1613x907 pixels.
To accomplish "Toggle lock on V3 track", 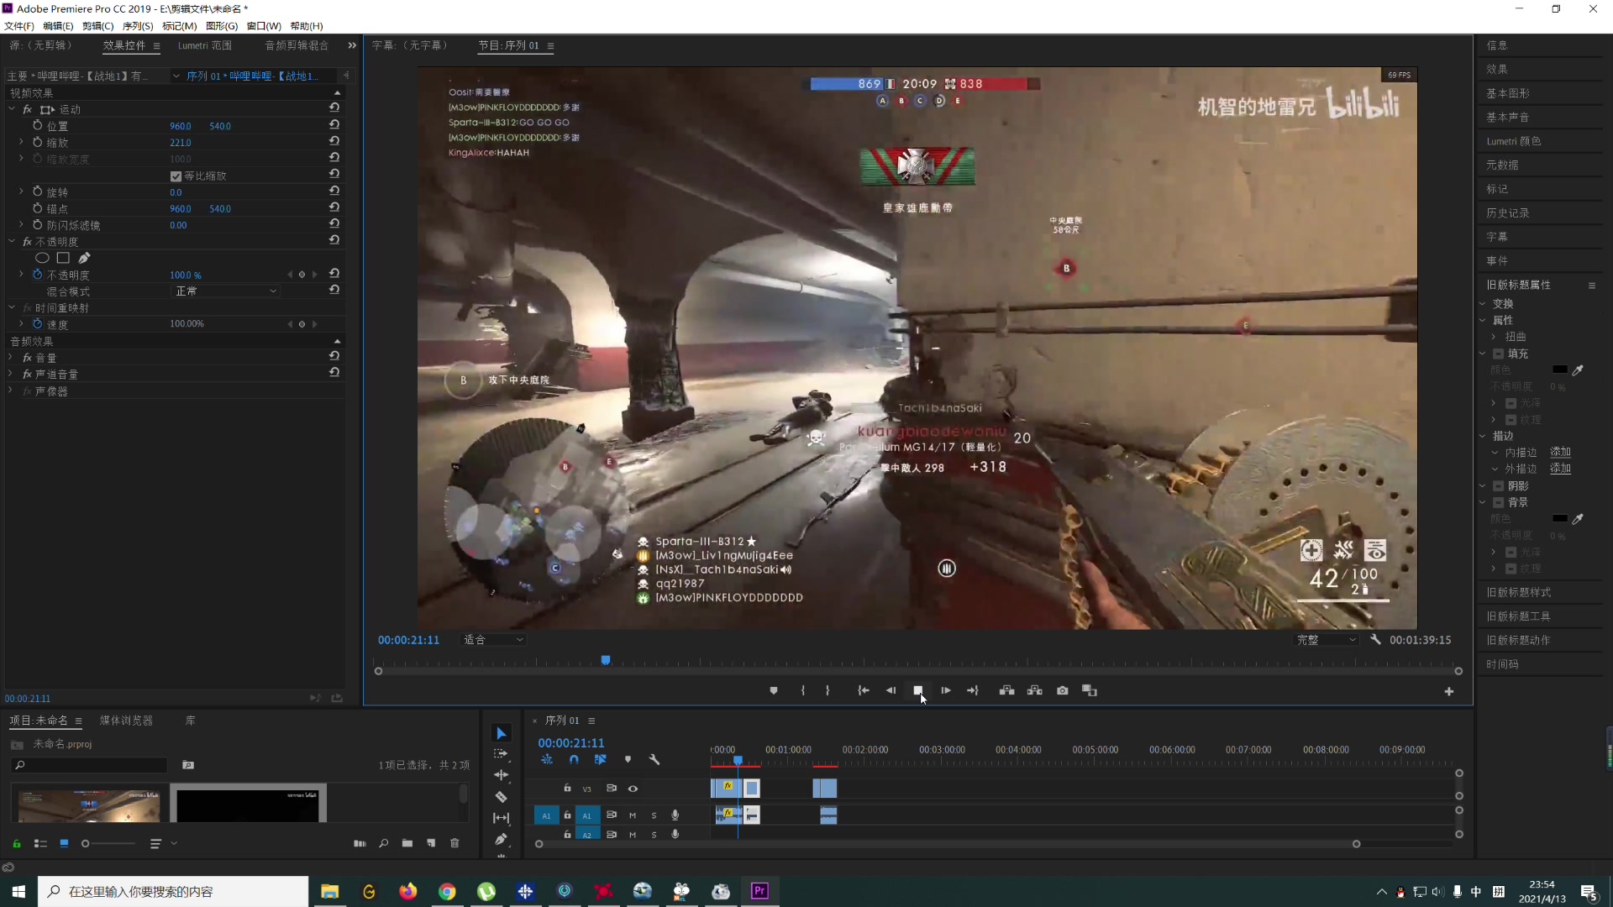I will (567, 789).
